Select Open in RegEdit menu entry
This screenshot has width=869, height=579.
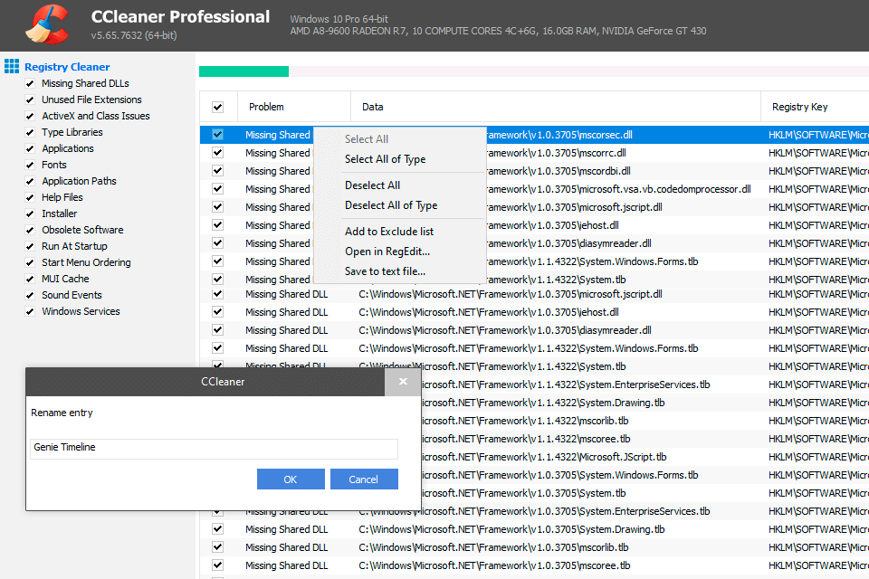(387, 252)
